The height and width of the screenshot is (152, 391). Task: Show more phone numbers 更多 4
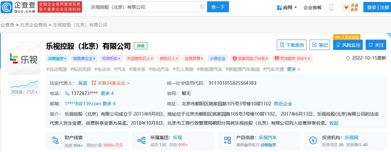click(x=107, y=93)
